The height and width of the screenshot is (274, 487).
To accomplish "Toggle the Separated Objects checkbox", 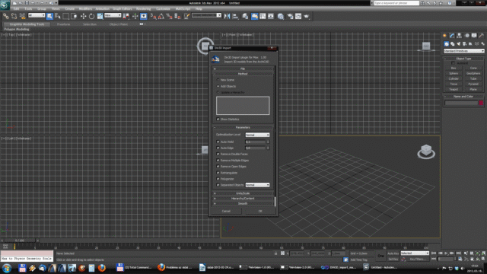I will tap(218, 185).
